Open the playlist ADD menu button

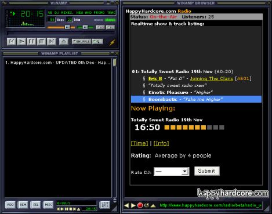pyautogui.click(x=10, y=205)
